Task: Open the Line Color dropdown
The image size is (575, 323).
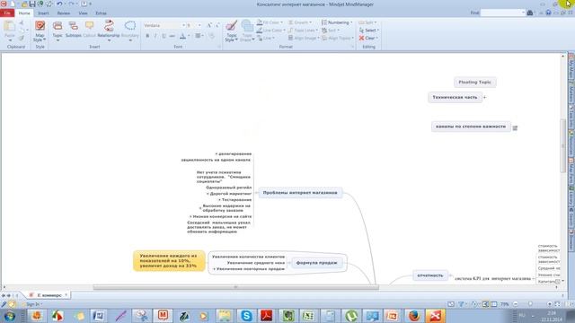Action: (271, 30)
